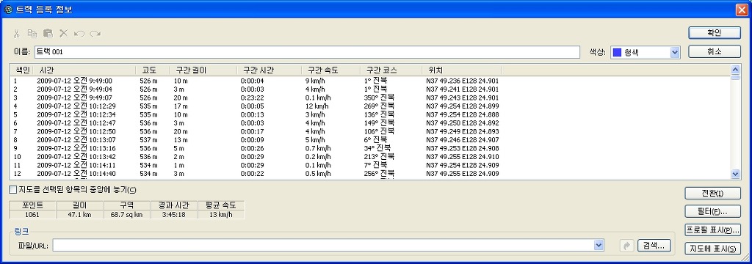Click the blue 청색 color swatch

tap(618, 52)
